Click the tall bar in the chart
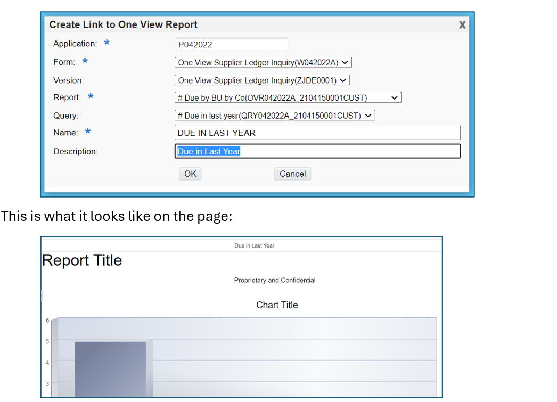 pyautogui.click(x=110, y=369)
